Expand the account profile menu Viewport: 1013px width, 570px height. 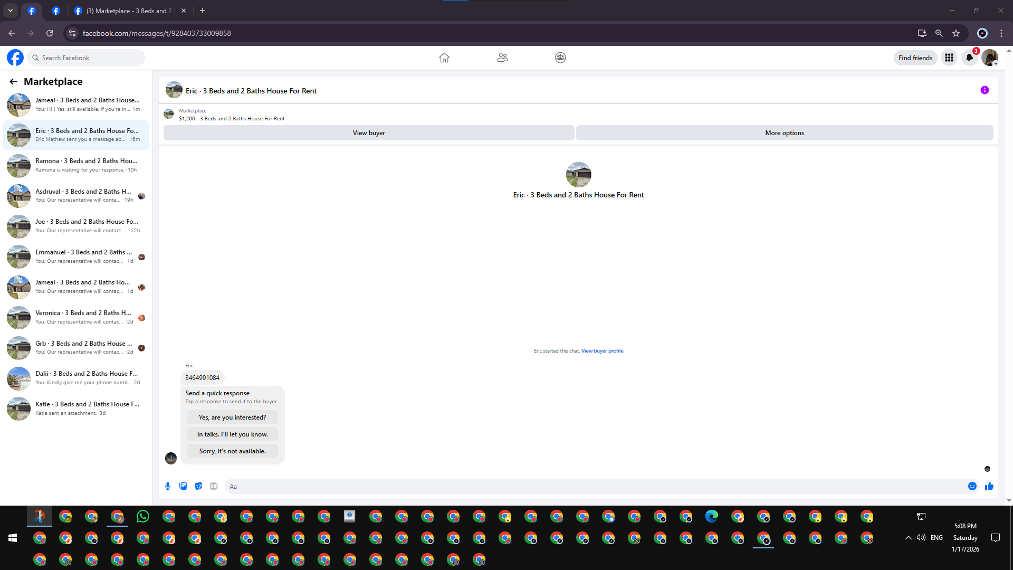point(990,58)
